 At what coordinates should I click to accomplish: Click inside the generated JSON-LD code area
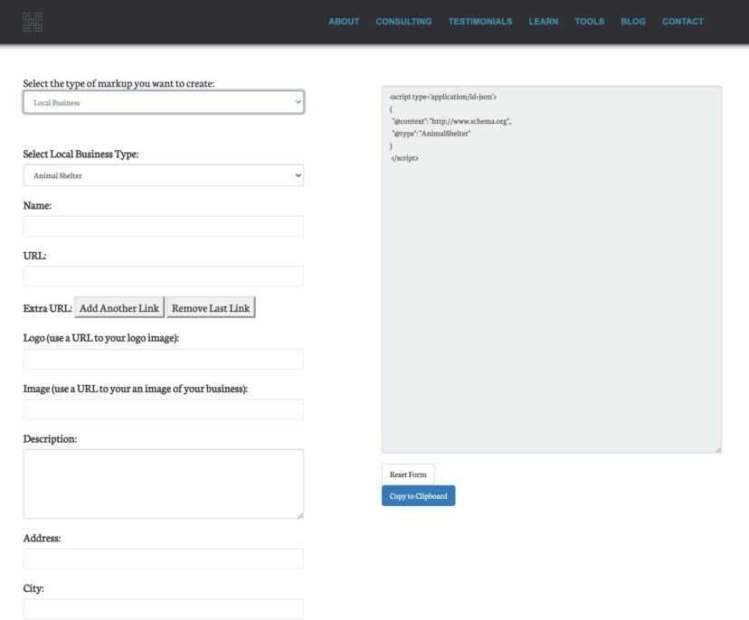click(x=552, y=269)
